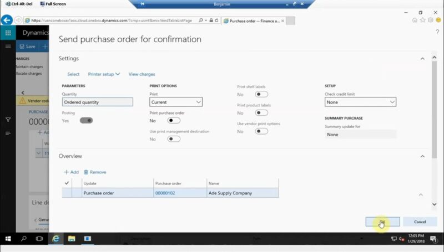Click the lock security icon in address bar
This screenshot has height=252, width=444.
211,20
